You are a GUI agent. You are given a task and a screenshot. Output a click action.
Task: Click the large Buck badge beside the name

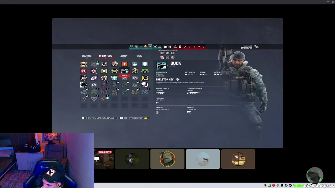(x=162, y=65)
